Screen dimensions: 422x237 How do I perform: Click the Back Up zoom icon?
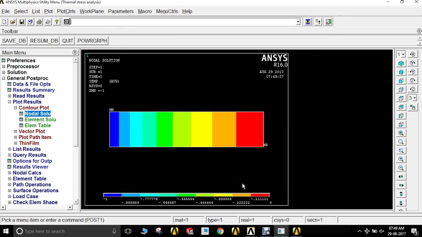coord(401,150)
